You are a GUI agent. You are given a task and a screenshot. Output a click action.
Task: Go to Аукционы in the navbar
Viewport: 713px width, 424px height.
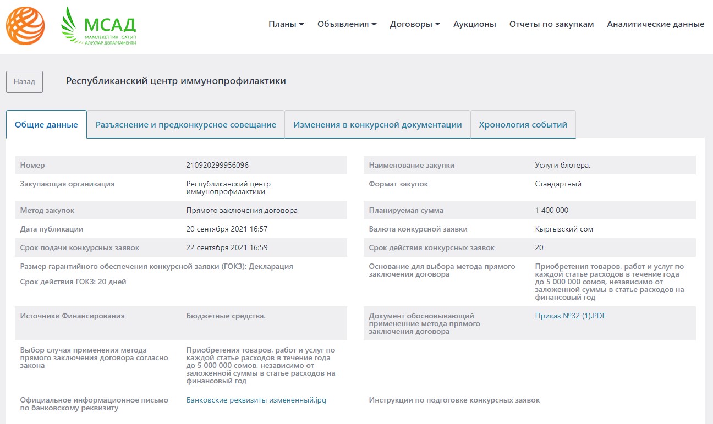point(474,24)
